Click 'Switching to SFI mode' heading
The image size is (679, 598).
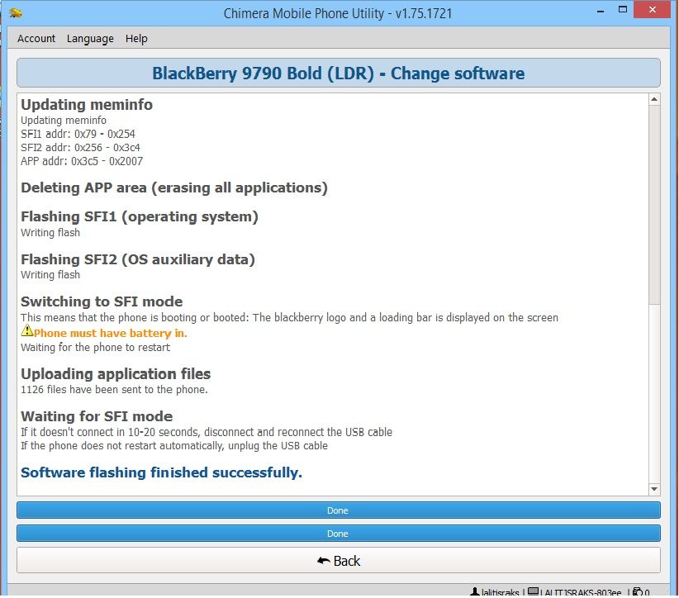tap(102, 301)
